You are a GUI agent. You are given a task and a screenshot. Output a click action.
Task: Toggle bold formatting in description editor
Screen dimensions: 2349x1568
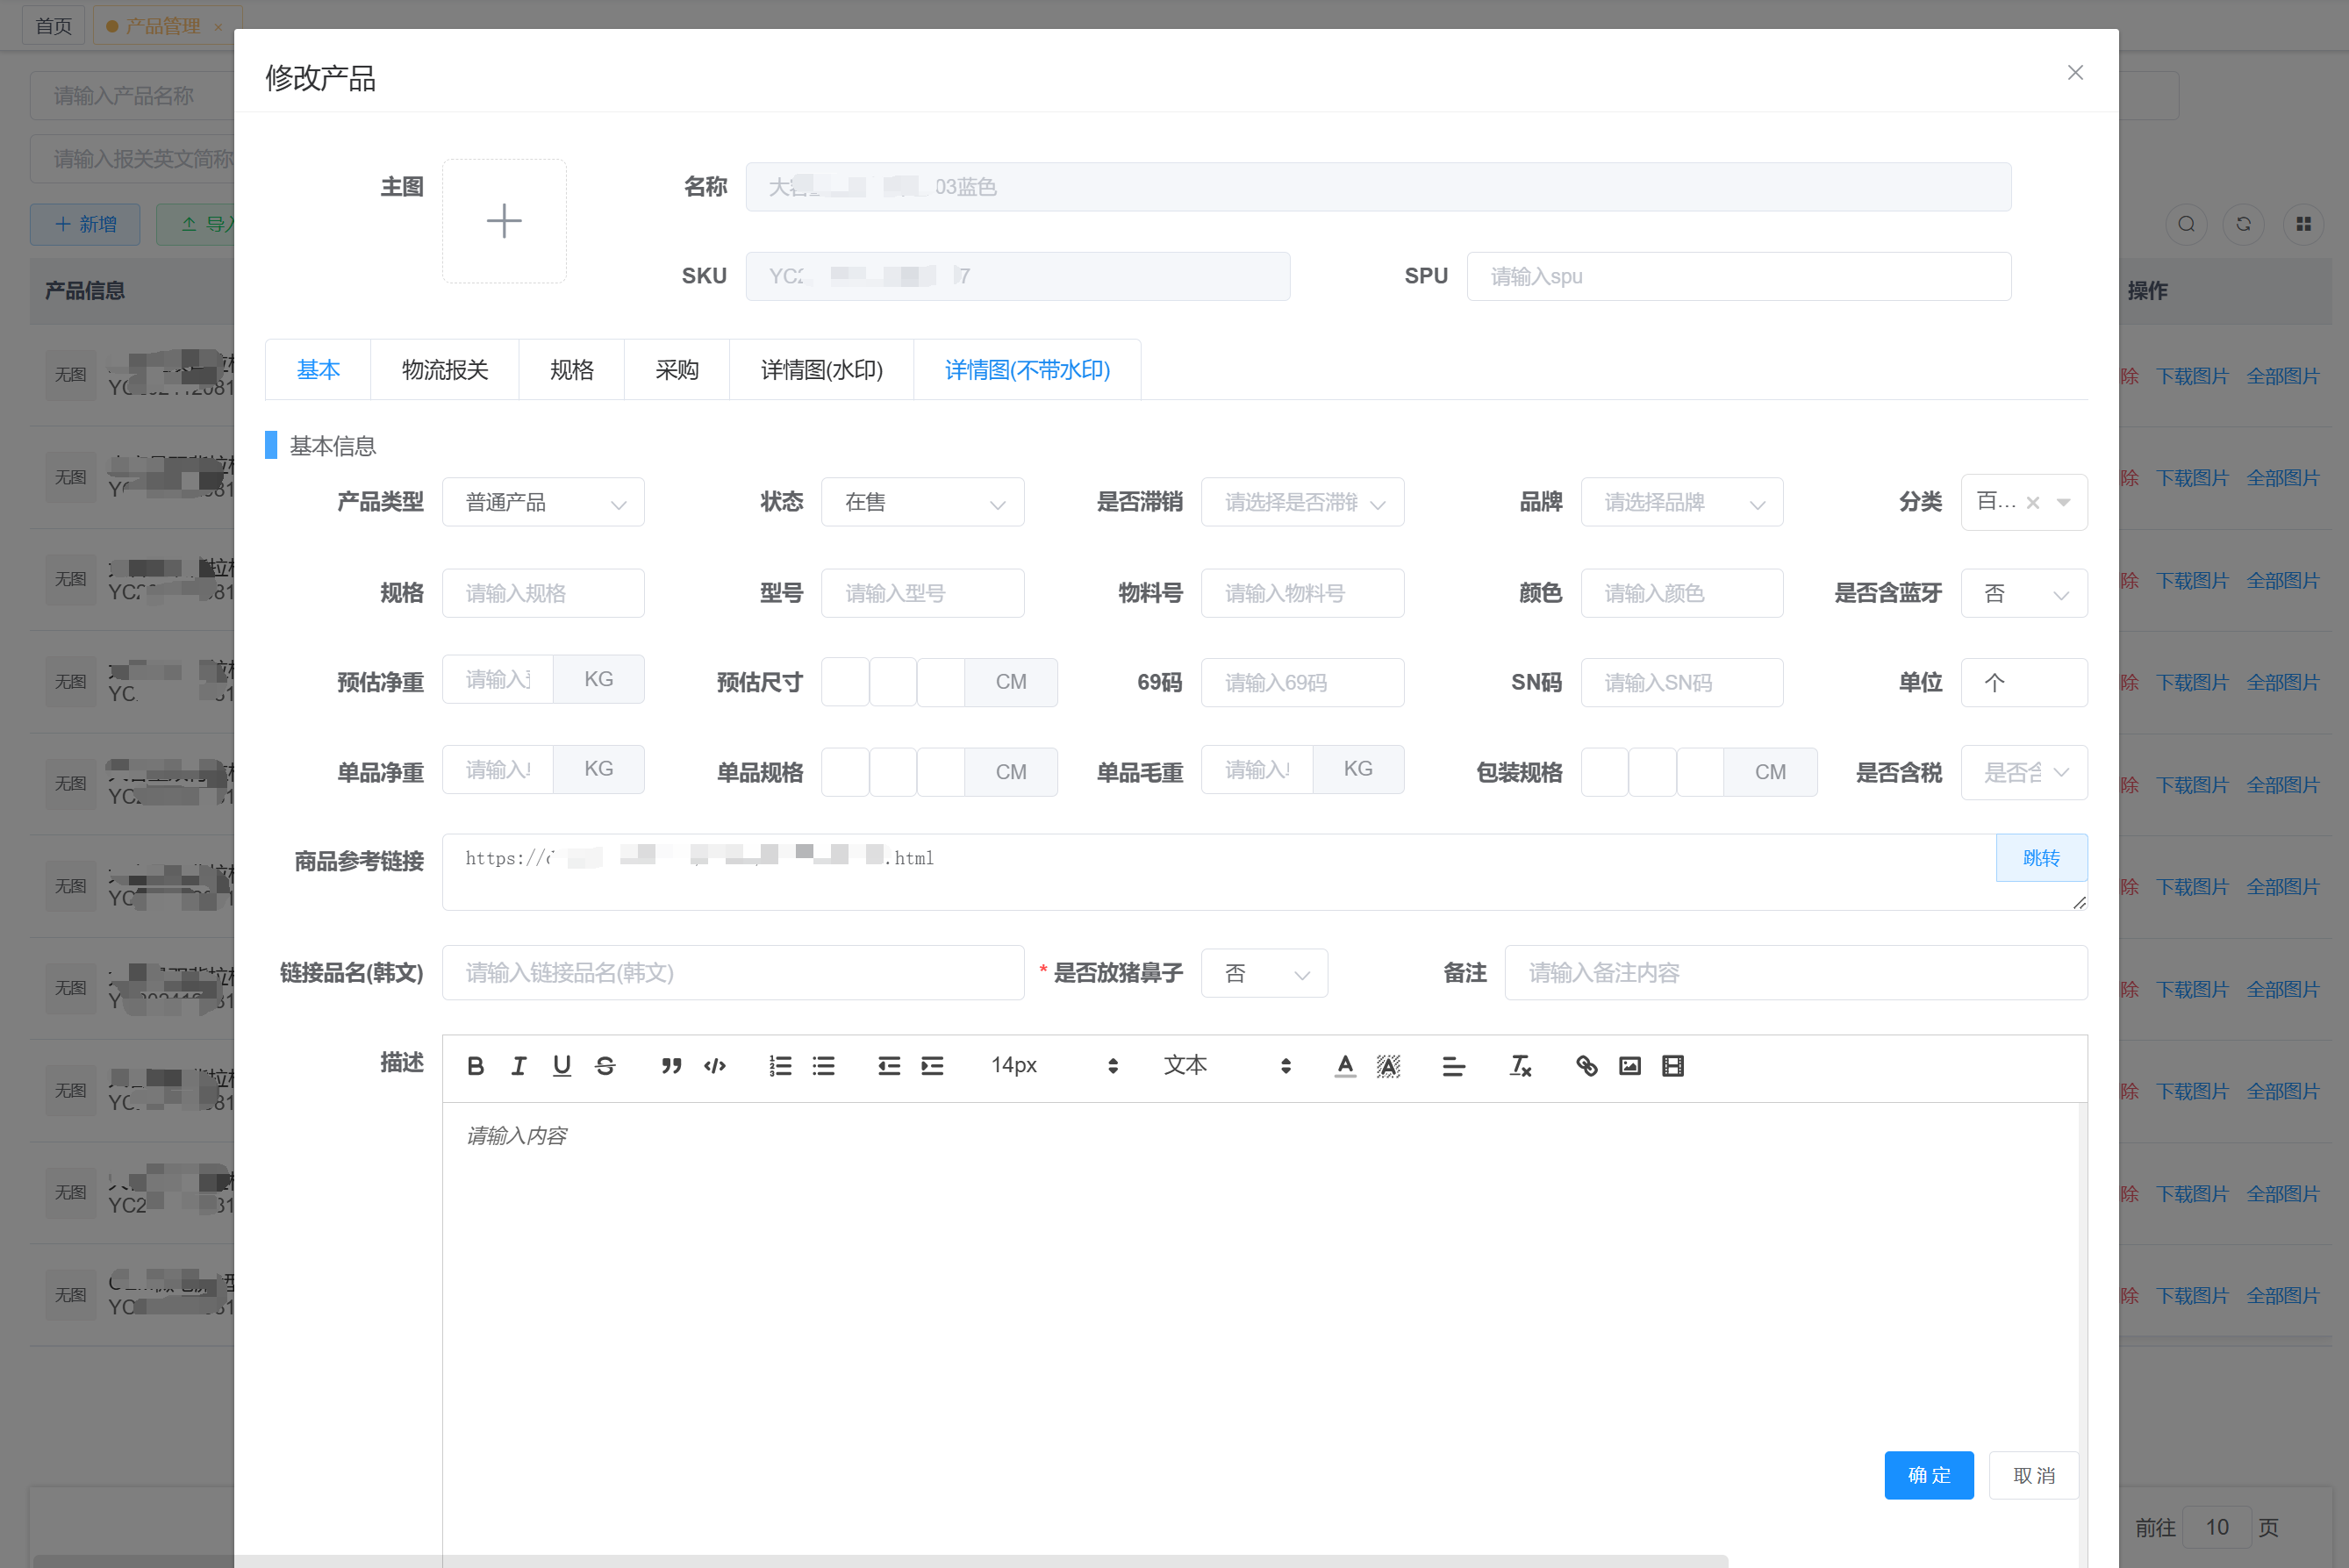tap(476, 1066)
